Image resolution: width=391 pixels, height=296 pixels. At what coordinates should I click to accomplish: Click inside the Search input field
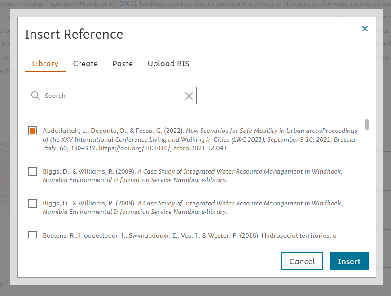click(108, 95)
